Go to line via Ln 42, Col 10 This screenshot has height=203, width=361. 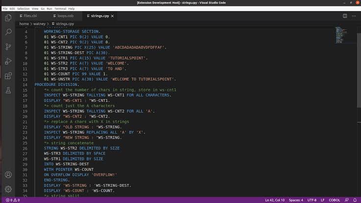(x=275, y=200)
